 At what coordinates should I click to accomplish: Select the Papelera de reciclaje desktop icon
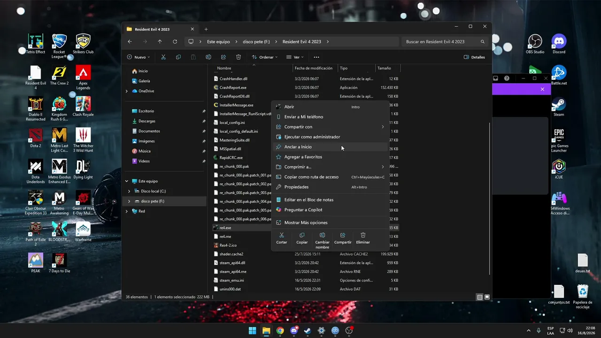(583, 297)
